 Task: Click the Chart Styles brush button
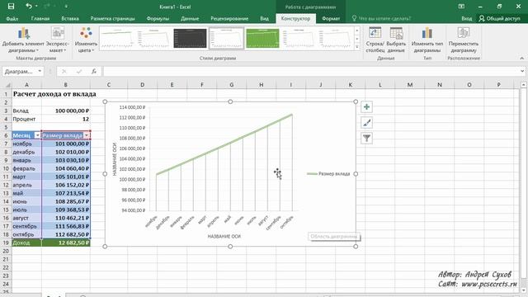(x=366, y=123)
